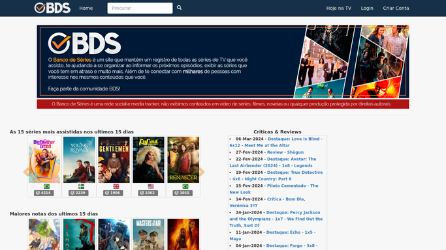Open Piloto Comentado - The New Look link
This screenshot has width=446, height=250.
coord(274,189)
